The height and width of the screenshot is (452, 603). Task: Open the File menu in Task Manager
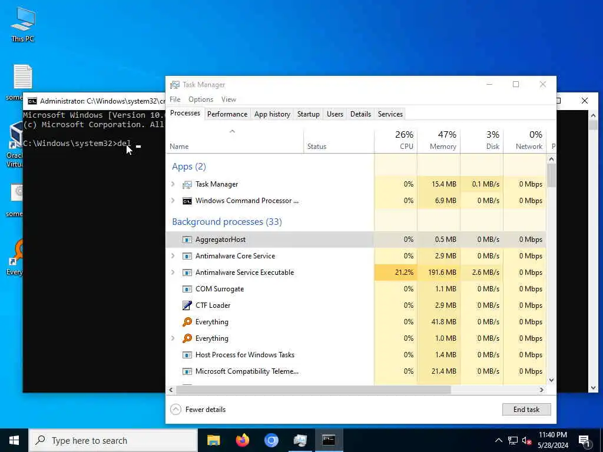(x=175, y=99)
